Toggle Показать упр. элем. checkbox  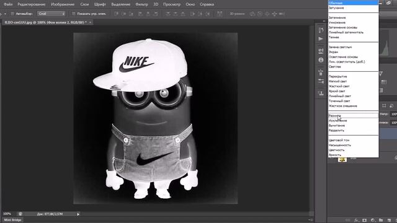(x=73, y=14)
